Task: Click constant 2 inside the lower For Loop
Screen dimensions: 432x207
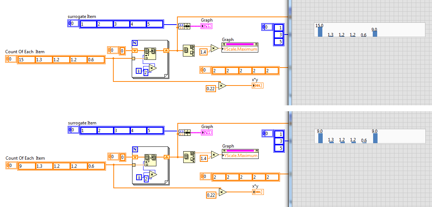Action: [x=146, y=179]
